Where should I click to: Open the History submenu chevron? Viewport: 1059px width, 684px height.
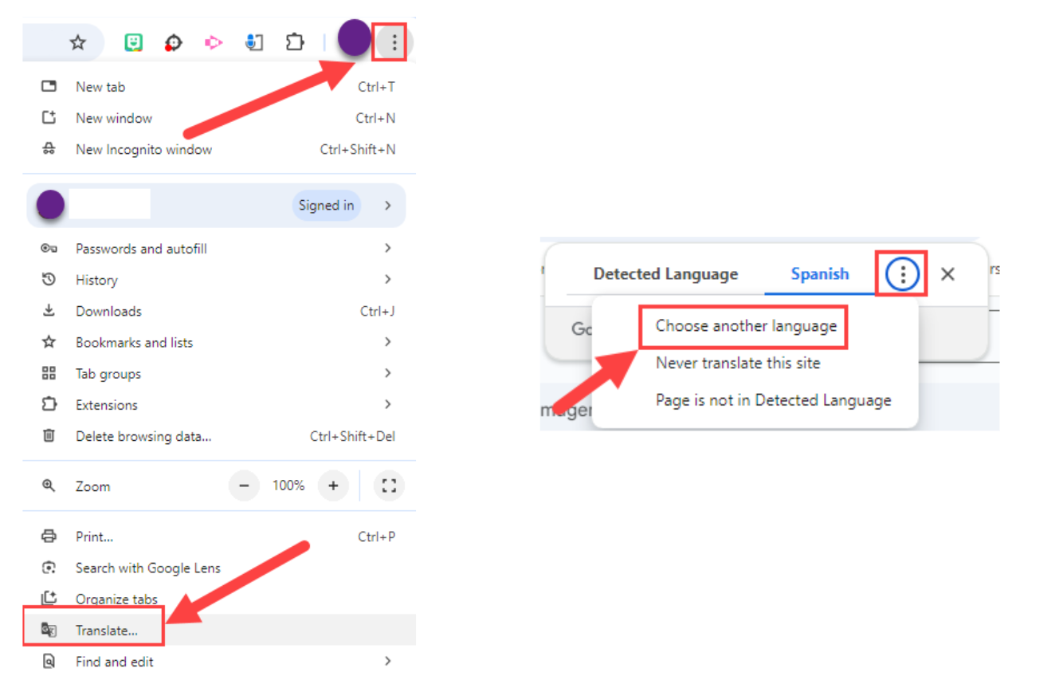388,279
